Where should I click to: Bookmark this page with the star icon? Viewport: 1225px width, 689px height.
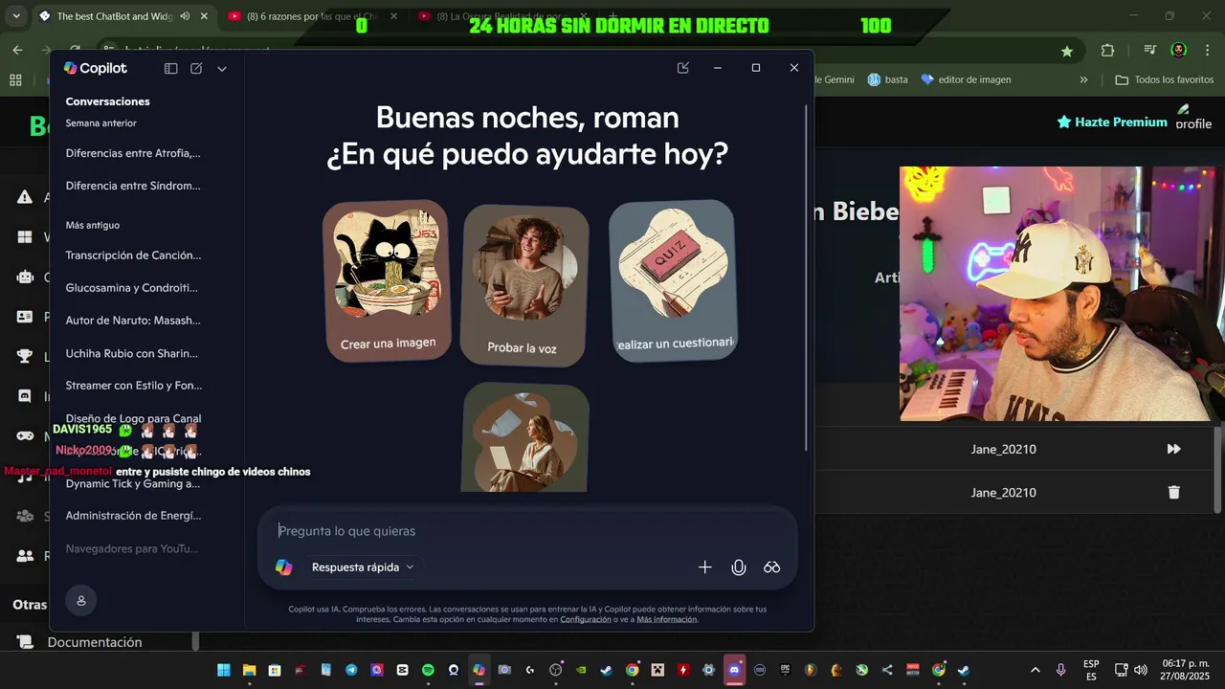tap(1067, 51)
